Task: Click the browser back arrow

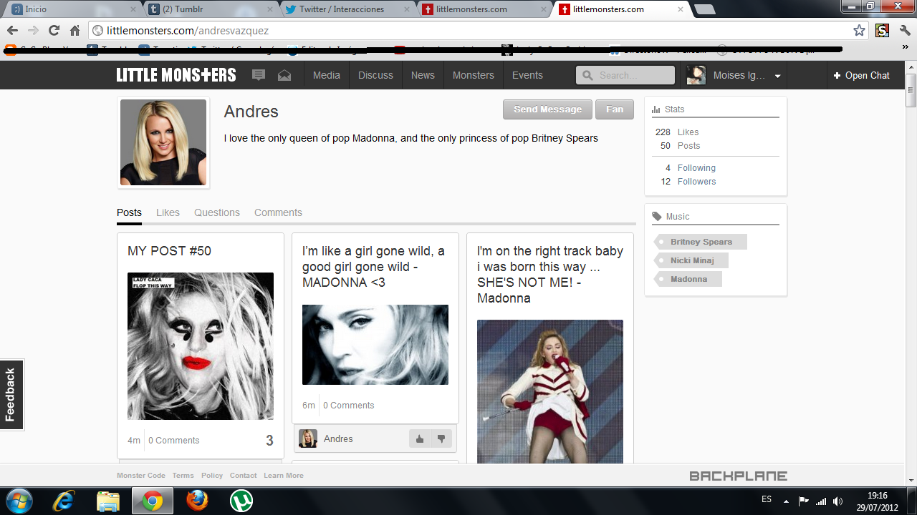Action: [x=12, y=31]
